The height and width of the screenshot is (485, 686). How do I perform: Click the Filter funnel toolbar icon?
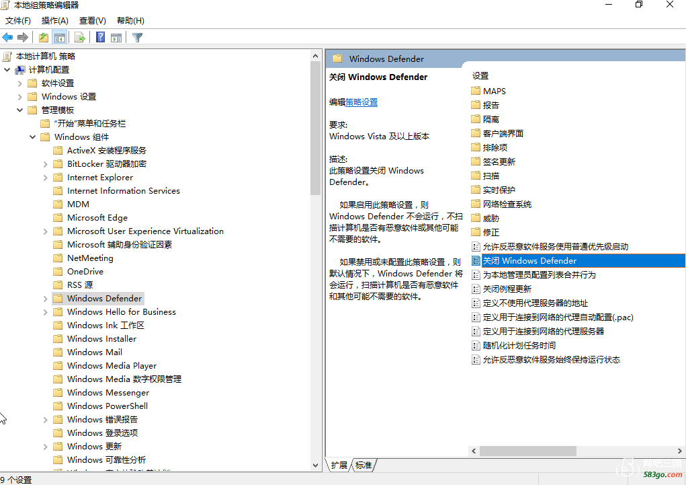point(137,38)
